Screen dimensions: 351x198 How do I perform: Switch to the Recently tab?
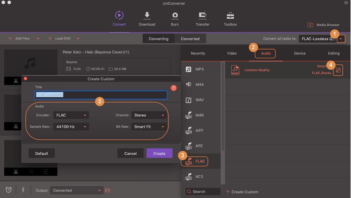click(x=198, y=53)
